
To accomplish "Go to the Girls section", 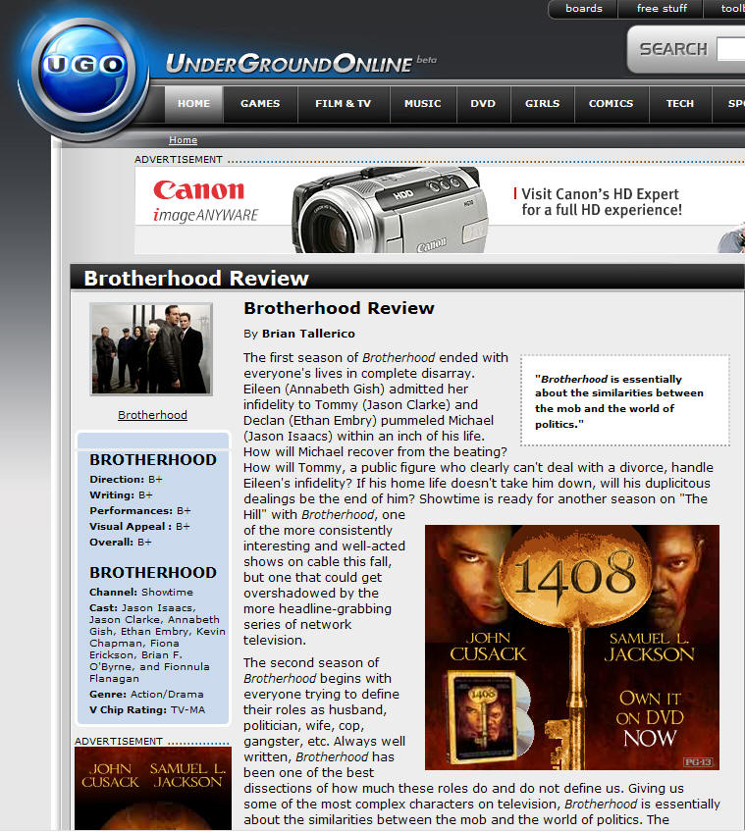I will [x=542, y=103].
